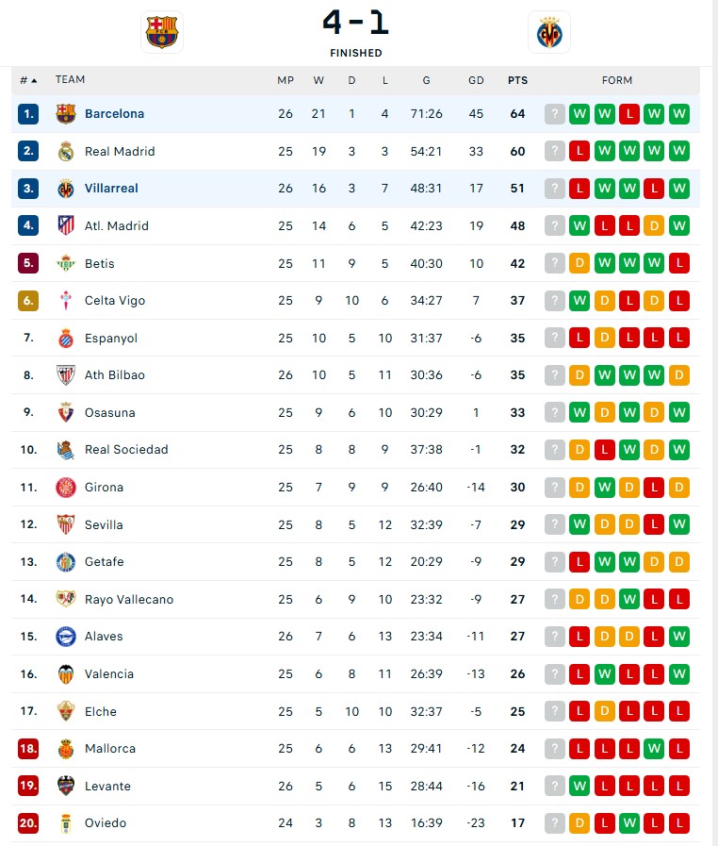
Task: Click Real Madrid's gray question mark form badge
Action: (555, 151)
